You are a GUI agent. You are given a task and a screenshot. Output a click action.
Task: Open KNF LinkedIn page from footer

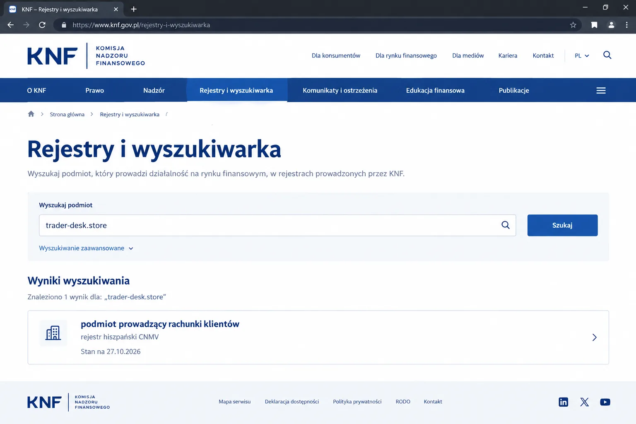(x=563, y=402)
